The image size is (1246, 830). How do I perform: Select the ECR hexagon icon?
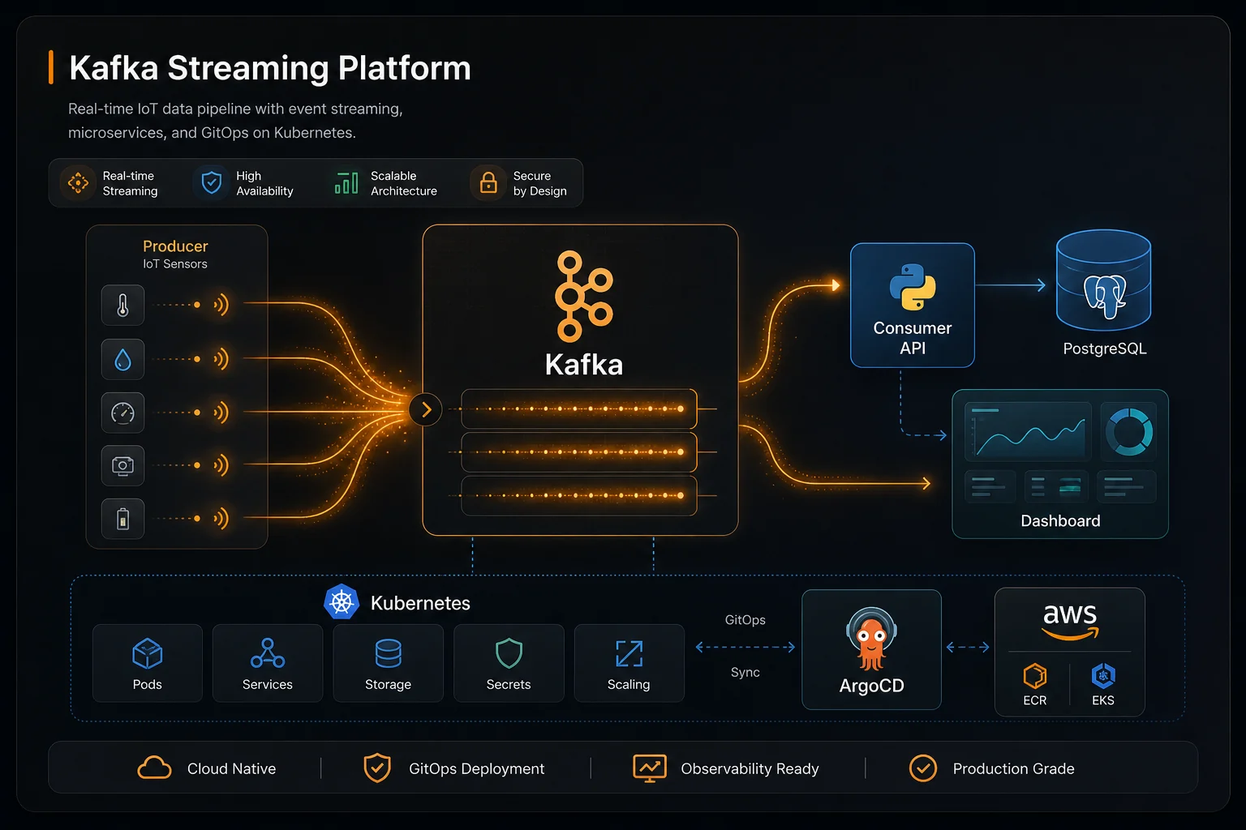pos(1035,675)
